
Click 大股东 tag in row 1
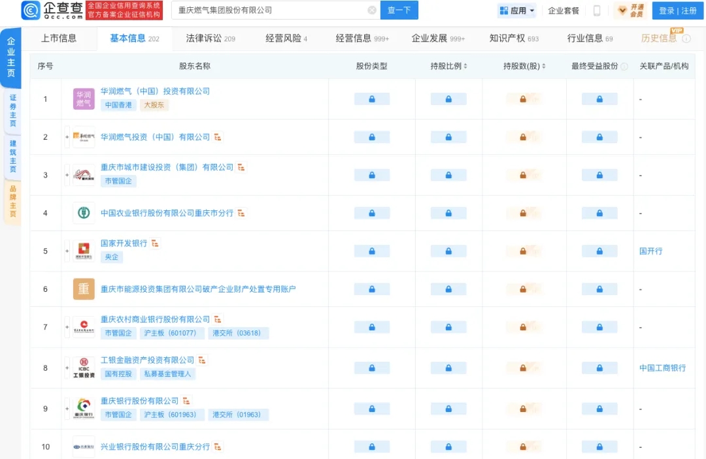pos(154,104)
